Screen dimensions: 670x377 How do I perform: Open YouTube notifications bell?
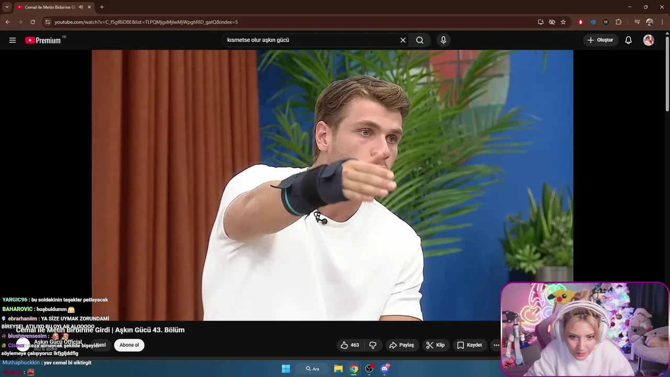pos(629,40)
